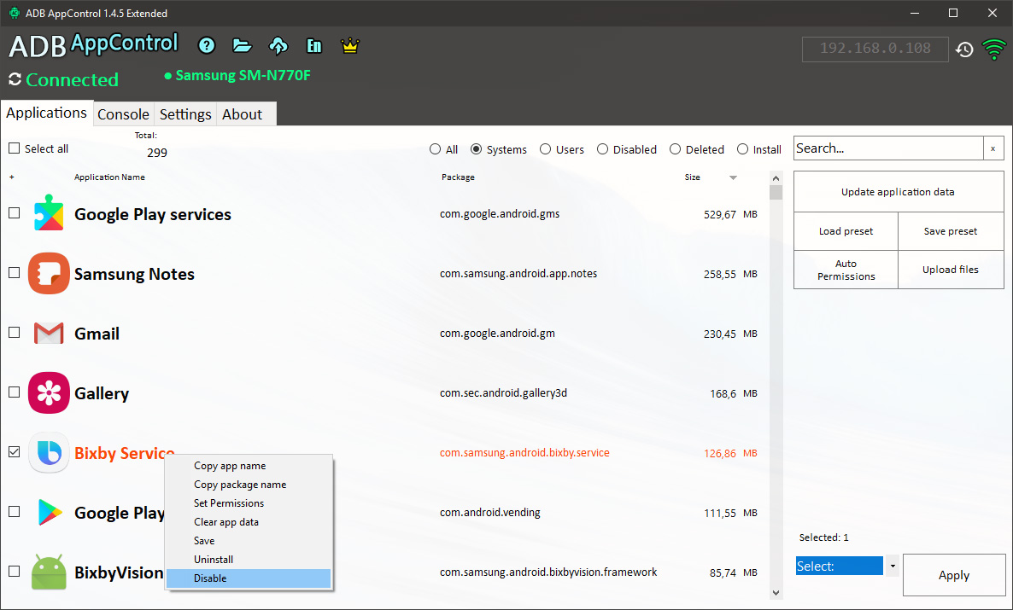
Task: Click the Save preset button
Action: [x=951, y=231]
